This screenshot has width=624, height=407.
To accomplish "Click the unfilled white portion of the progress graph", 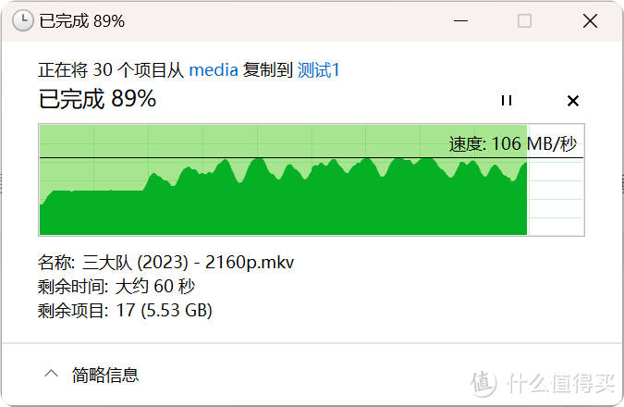I will click(x=555, y=199).
